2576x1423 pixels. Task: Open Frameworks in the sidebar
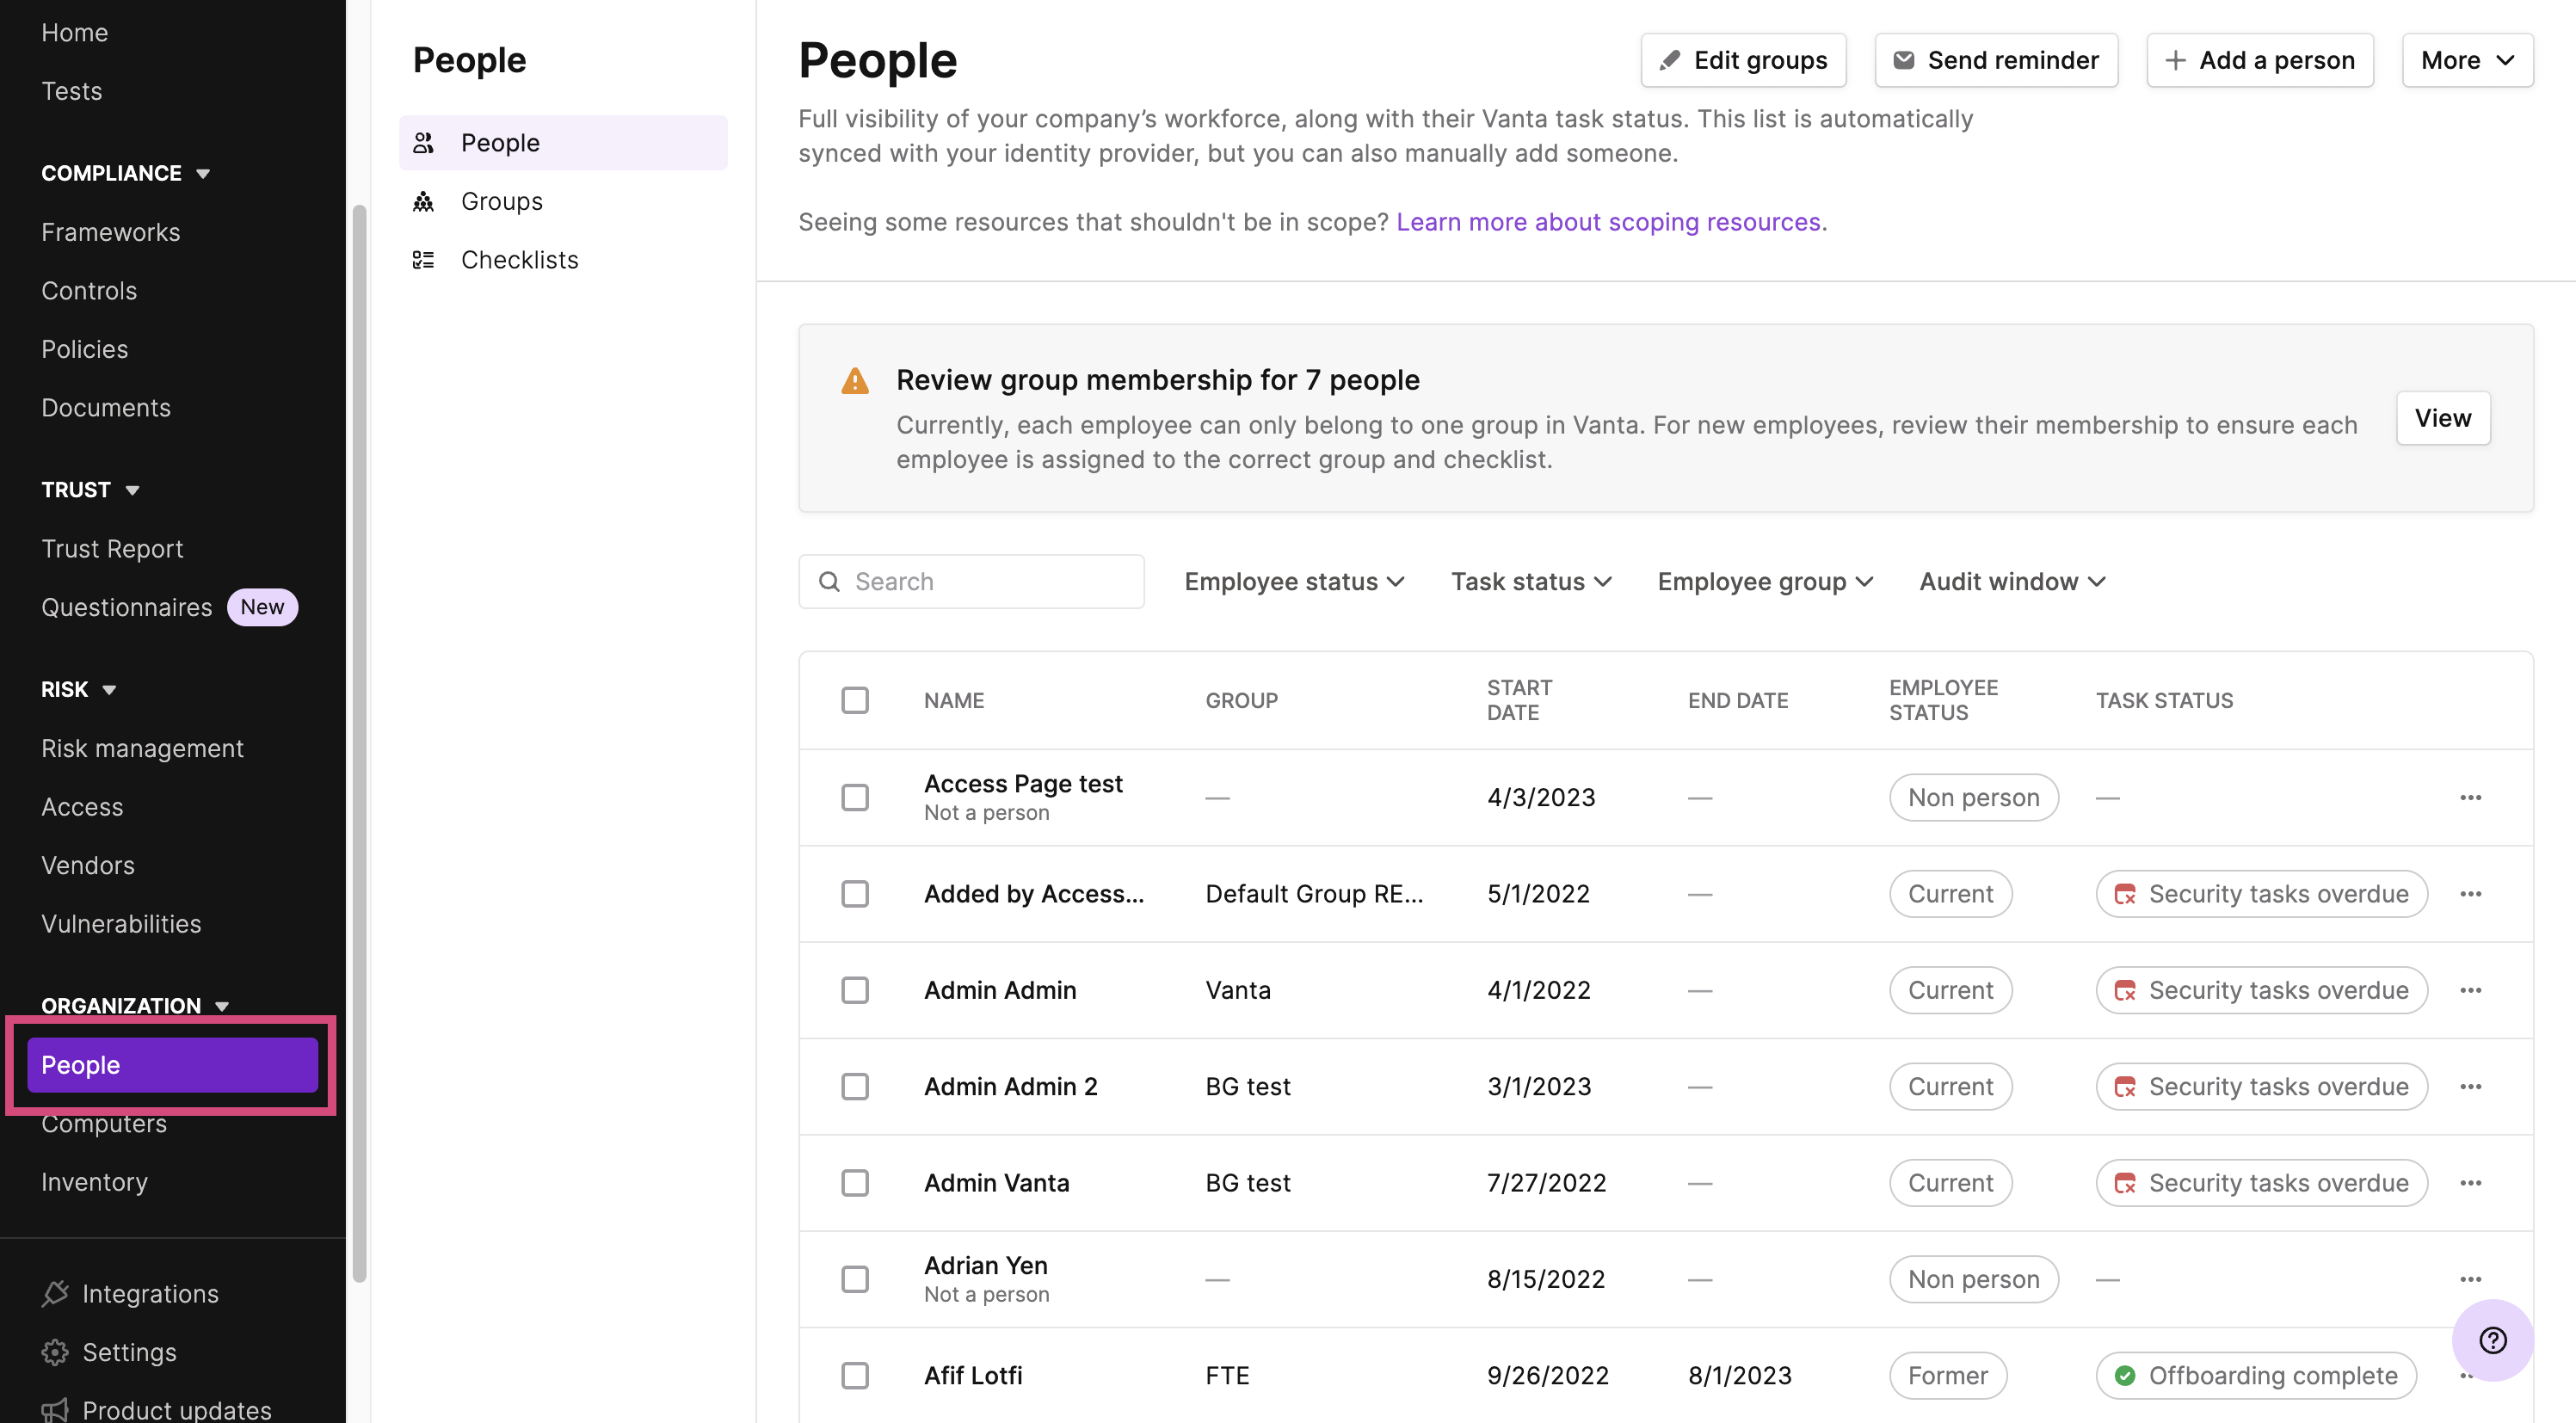(x=111, y=232)
